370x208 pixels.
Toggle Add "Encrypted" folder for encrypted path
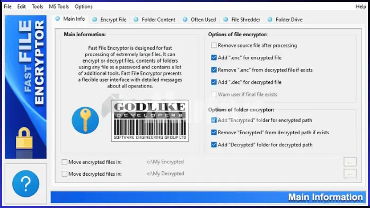pos(214,120)
